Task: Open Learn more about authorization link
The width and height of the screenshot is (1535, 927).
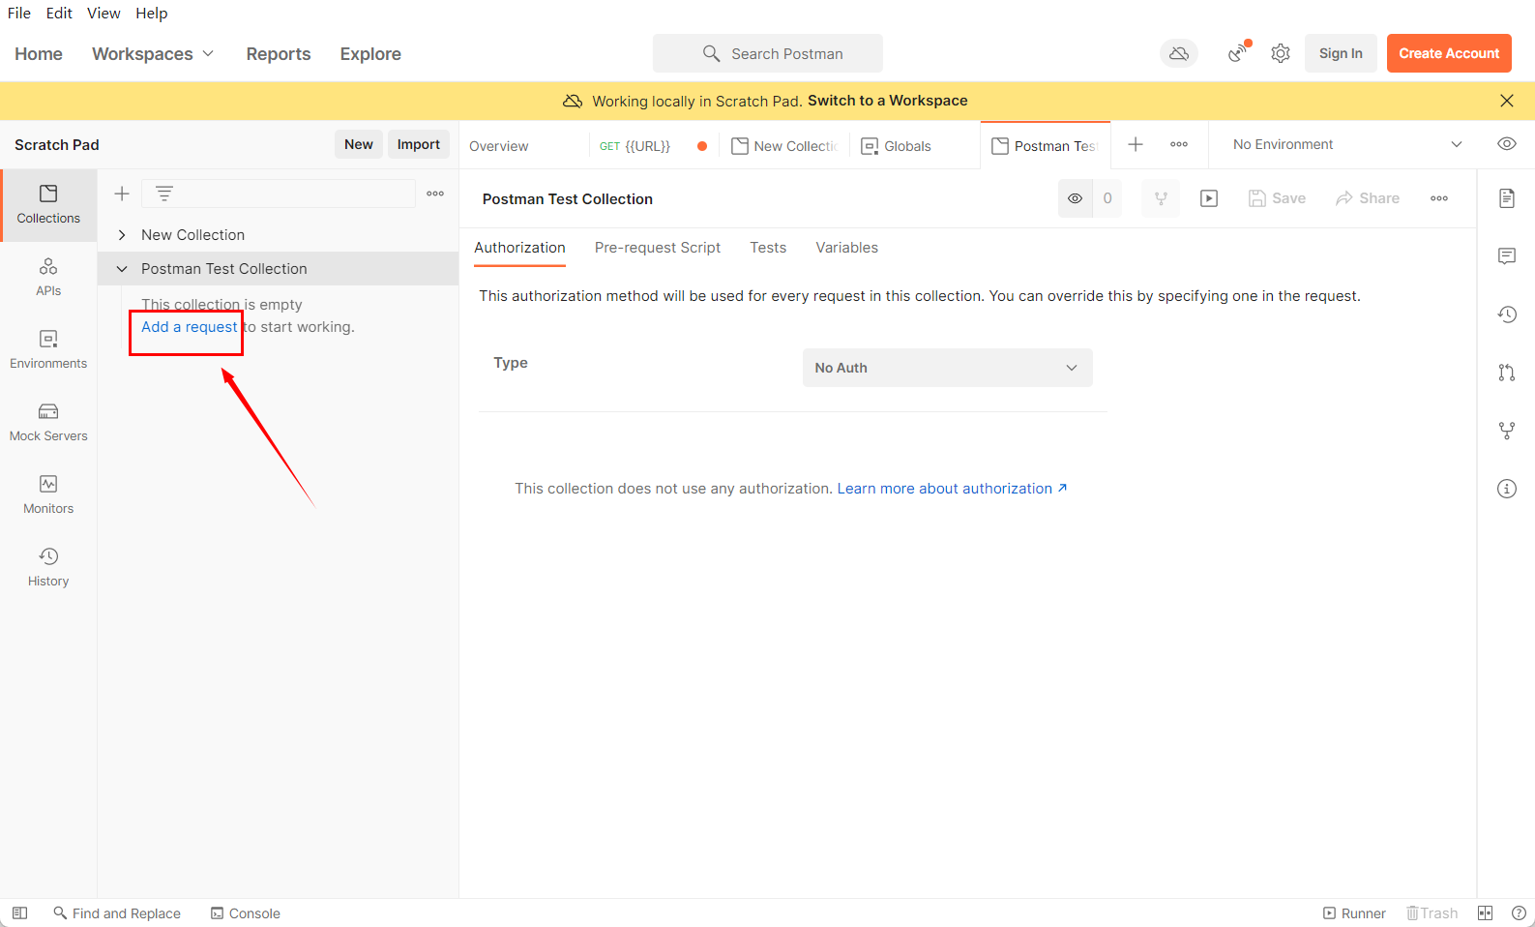Action: [952, 489]
